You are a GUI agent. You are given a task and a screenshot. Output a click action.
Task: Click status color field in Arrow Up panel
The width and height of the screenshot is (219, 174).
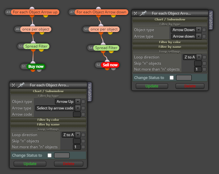click(62, 155)
